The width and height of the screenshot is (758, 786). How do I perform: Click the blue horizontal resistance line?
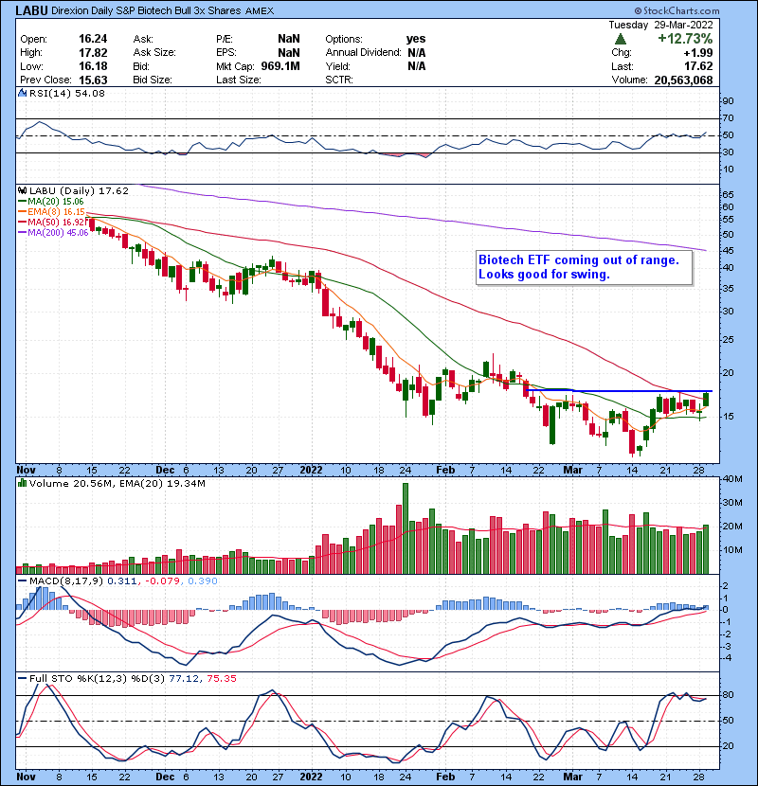tap(619, 390)
